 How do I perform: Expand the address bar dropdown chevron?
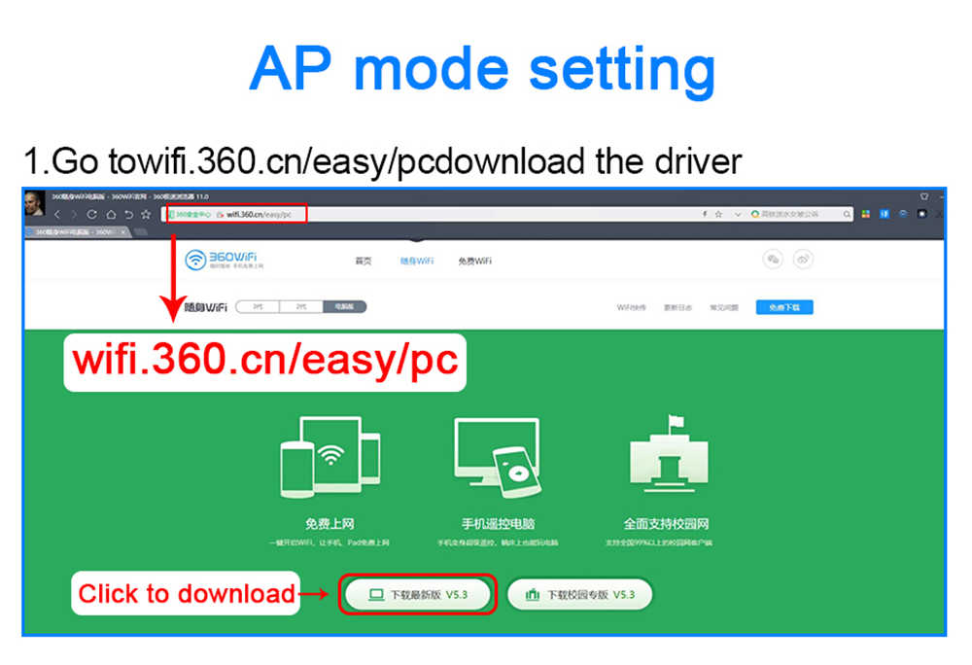pos(738,214)
